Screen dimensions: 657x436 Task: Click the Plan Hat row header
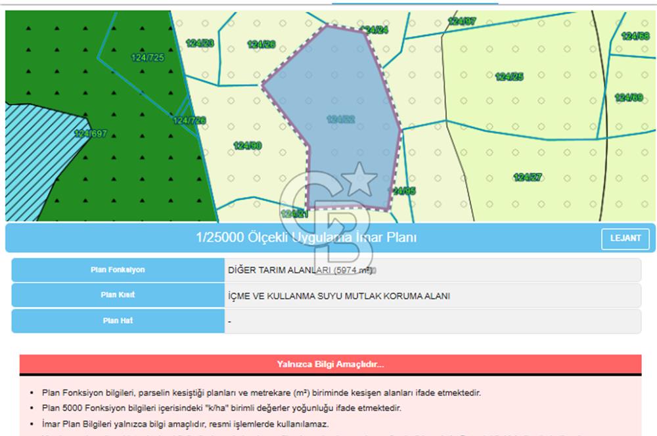(118, 320)
